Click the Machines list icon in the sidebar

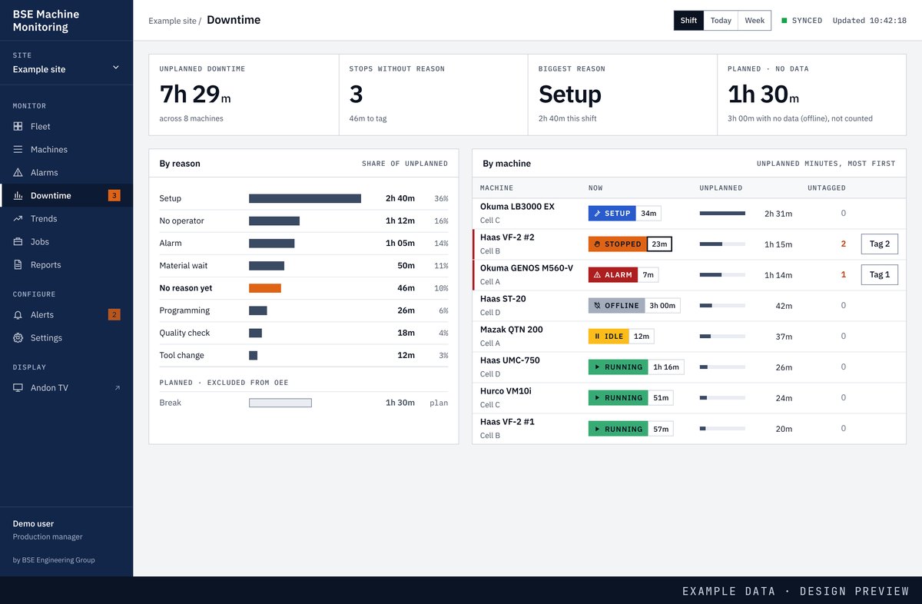(18, 149)
